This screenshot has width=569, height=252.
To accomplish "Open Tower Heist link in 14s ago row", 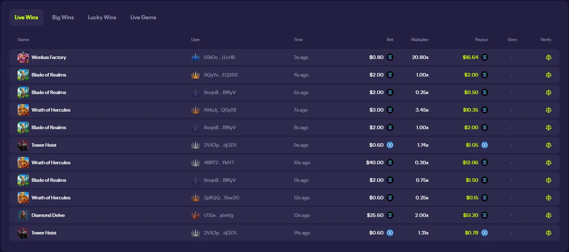I will tap(44, 233).
